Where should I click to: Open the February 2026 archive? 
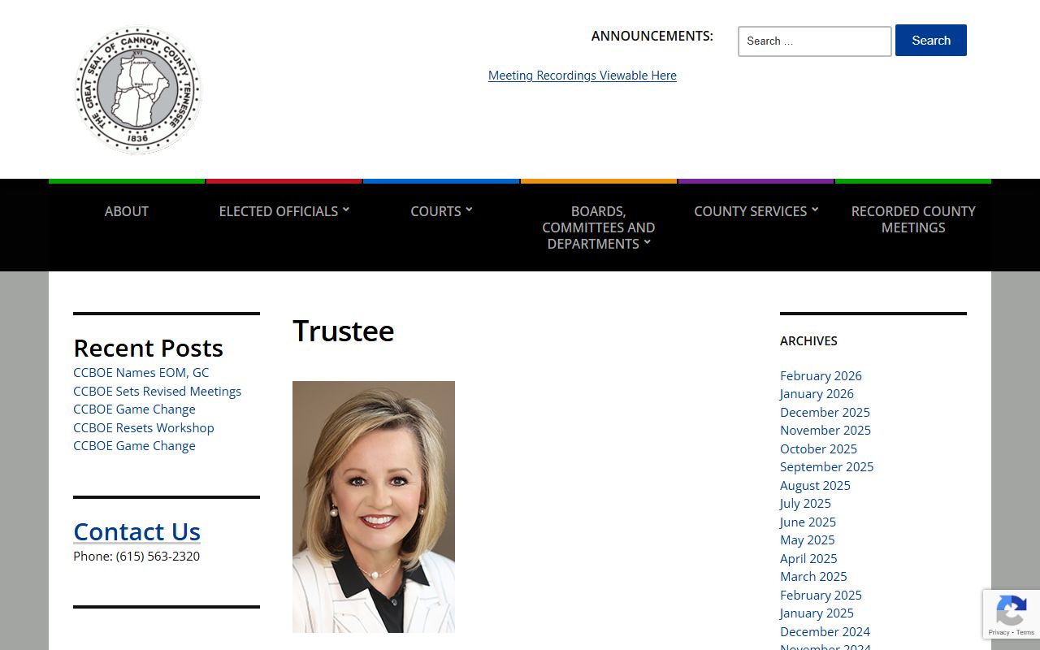[821, 376]
